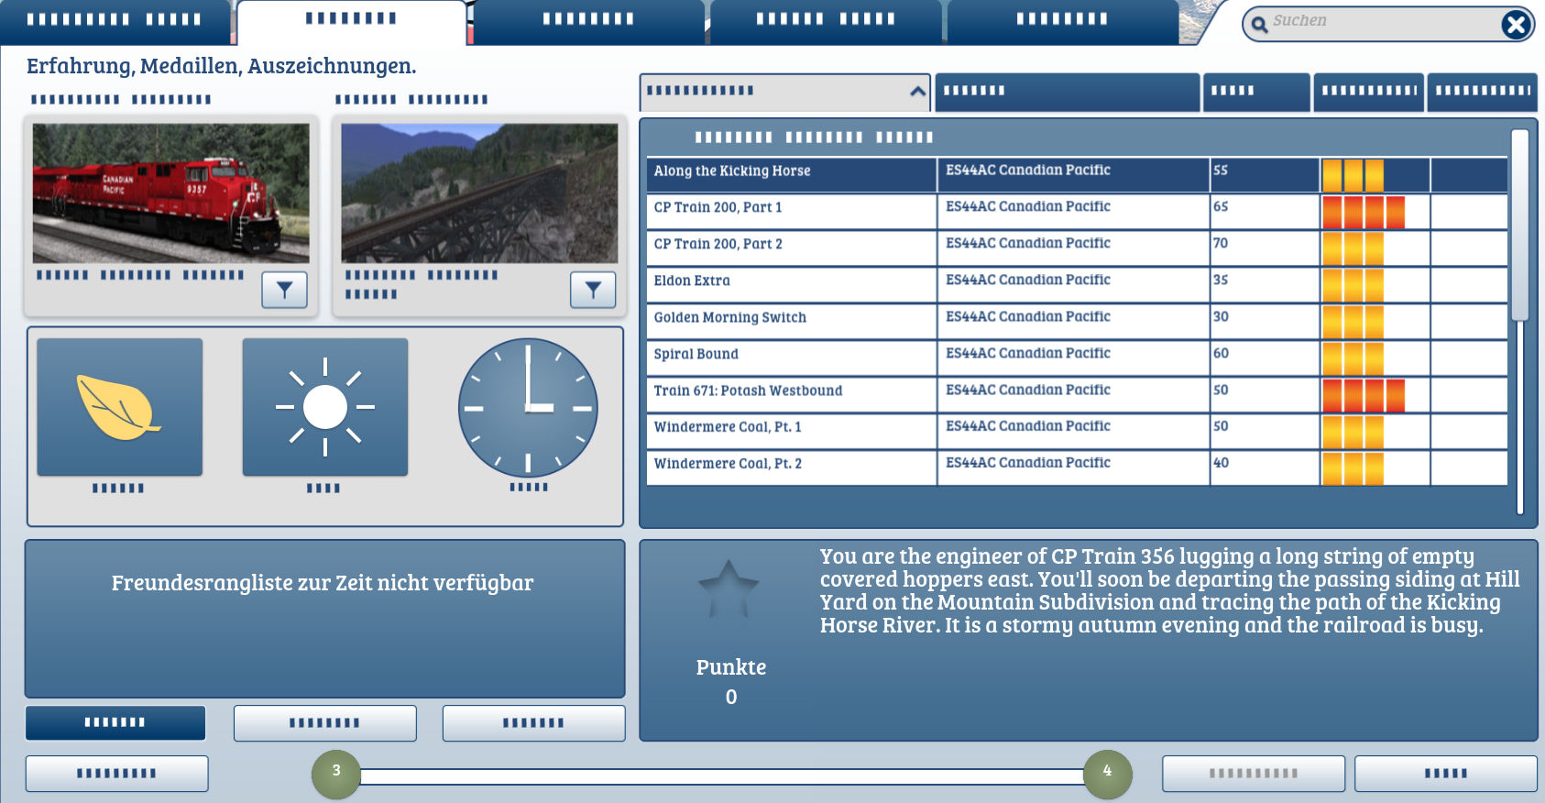Click the locomotive cell in the Eldon Extra row
This screenshot has height=803, width=1545.
1073,284
